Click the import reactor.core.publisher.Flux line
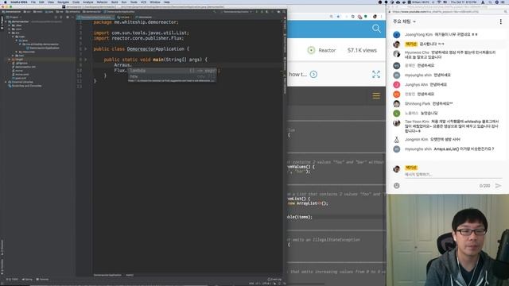Screen dimensions: 509x286 pos(138,38)
